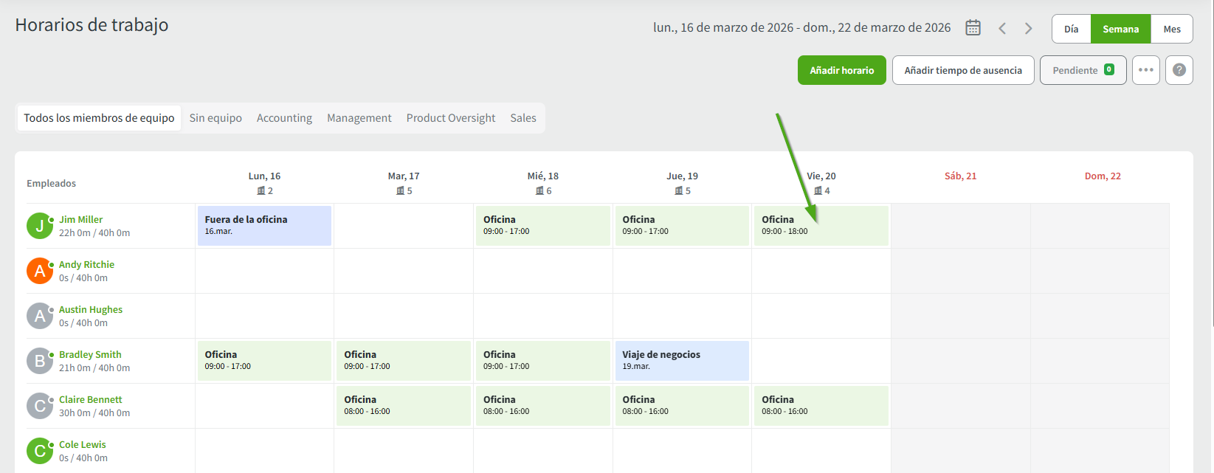
Task: Click Añadir horario button
Action: point(841,70)
